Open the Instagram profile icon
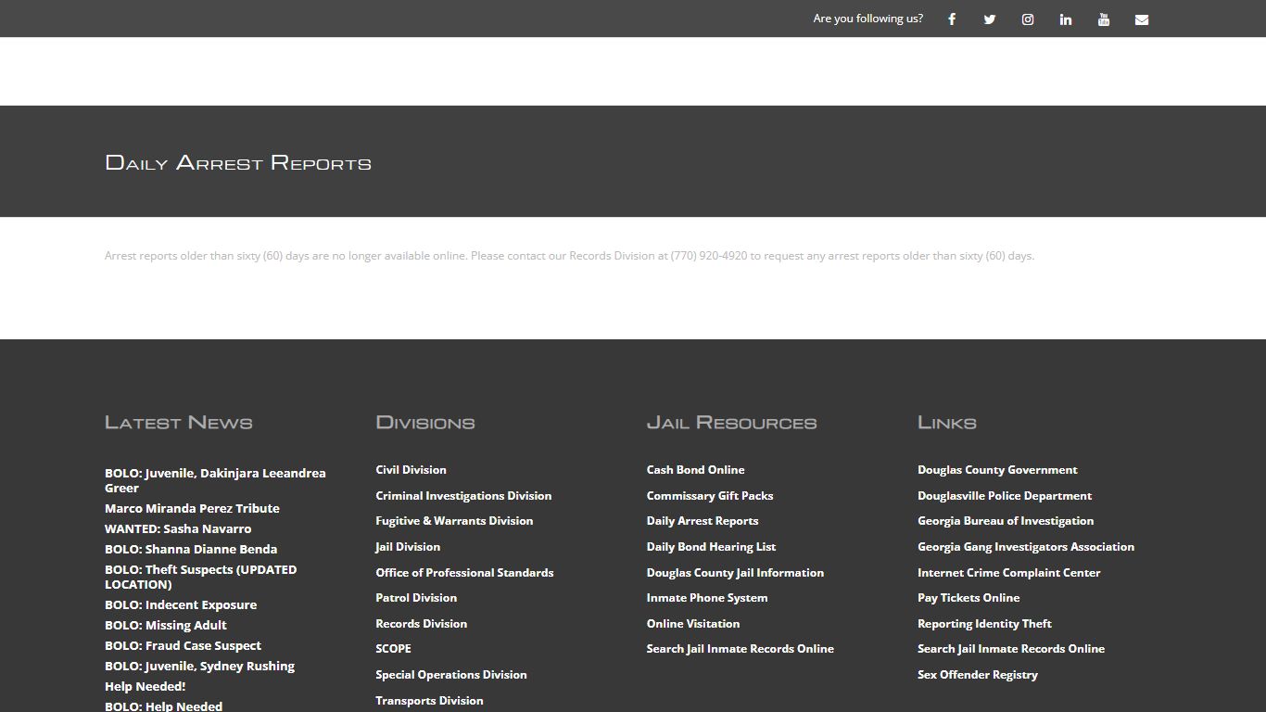1266x712 pixels. tap(1028, 19)
